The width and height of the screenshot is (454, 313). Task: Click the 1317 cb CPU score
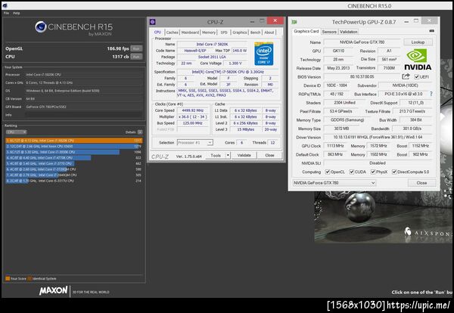[x=120, y=57]
